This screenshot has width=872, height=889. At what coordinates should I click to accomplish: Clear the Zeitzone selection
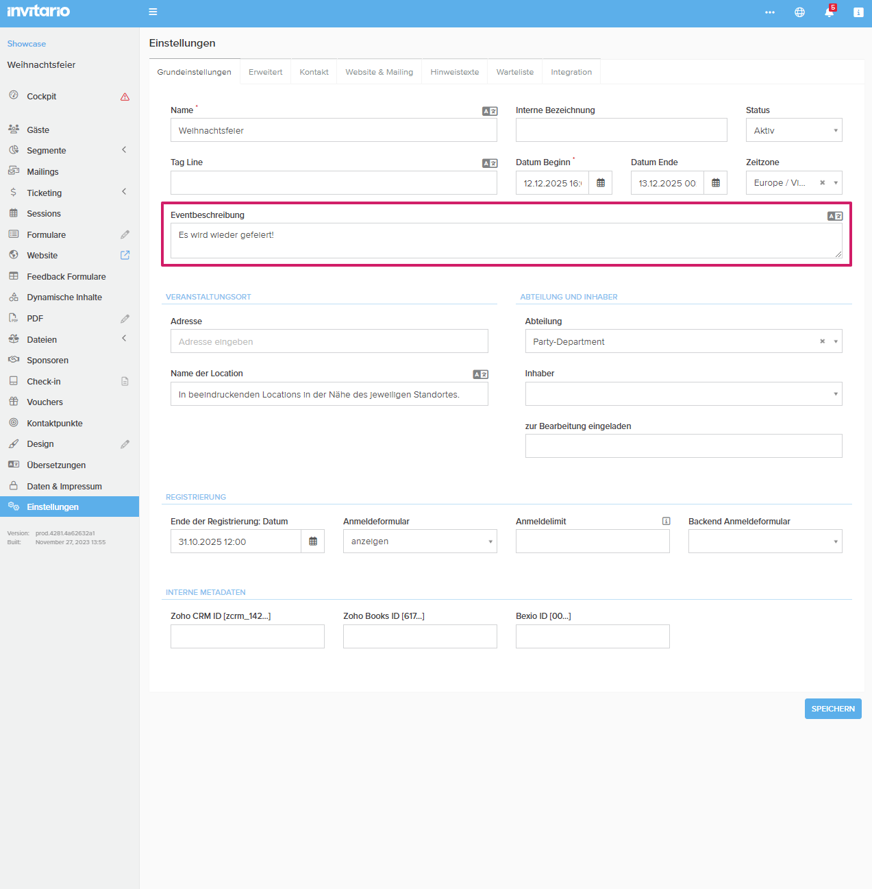pos(822,183)
